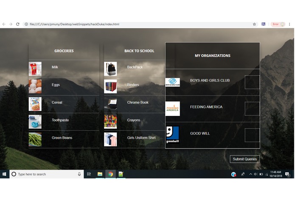Click the Goodwill logo
Viewport: 295px width, 209px height.
pyautogui.click(x=173, y=135)
